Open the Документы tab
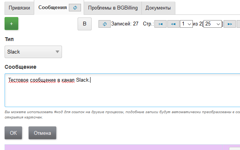 pos(158,8)
